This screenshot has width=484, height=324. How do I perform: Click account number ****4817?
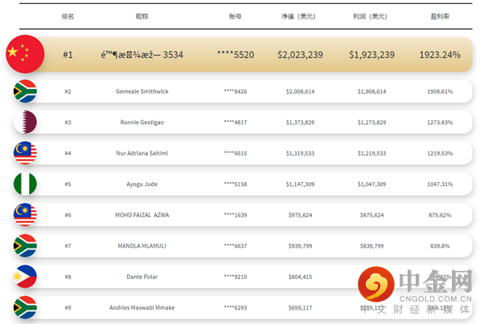pyautogui.click(x=236, y=122)
